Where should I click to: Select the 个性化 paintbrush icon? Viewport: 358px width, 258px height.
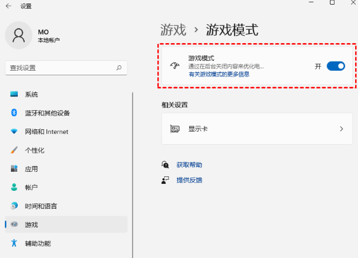[14, 150]
